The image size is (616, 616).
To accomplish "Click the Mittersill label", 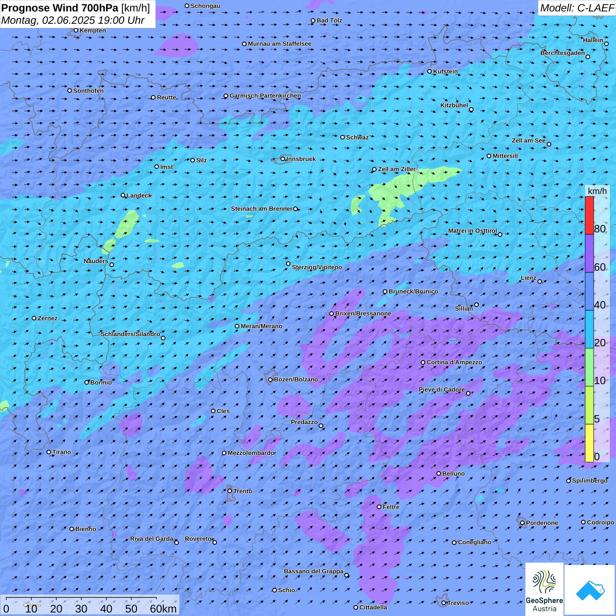I will click(x=506, y=156).
